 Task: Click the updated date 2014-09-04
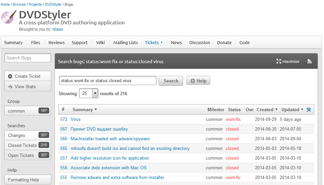[x=290, y=139]
